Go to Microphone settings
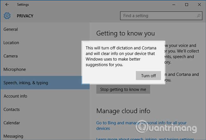This screenshot has height=140, width=206. [x=45, y=69]
